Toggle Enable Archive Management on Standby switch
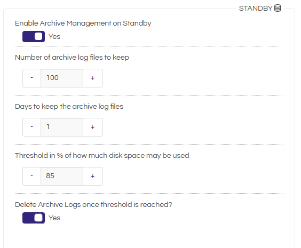Viewport: 301px width, 248px height. (34, 36)
